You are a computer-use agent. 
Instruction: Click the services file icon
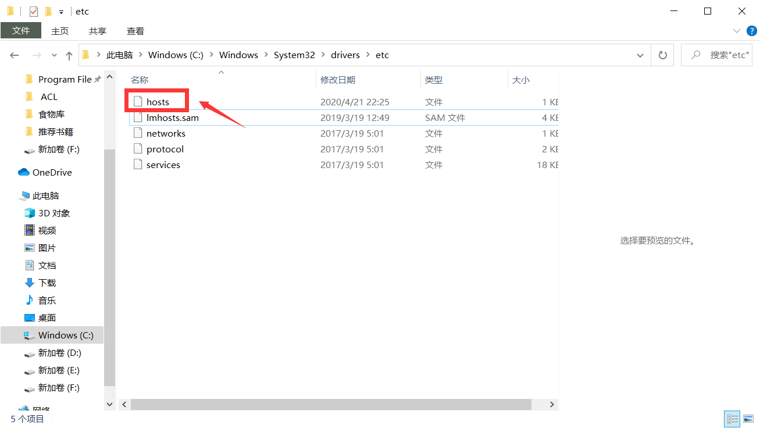point(138,165)
